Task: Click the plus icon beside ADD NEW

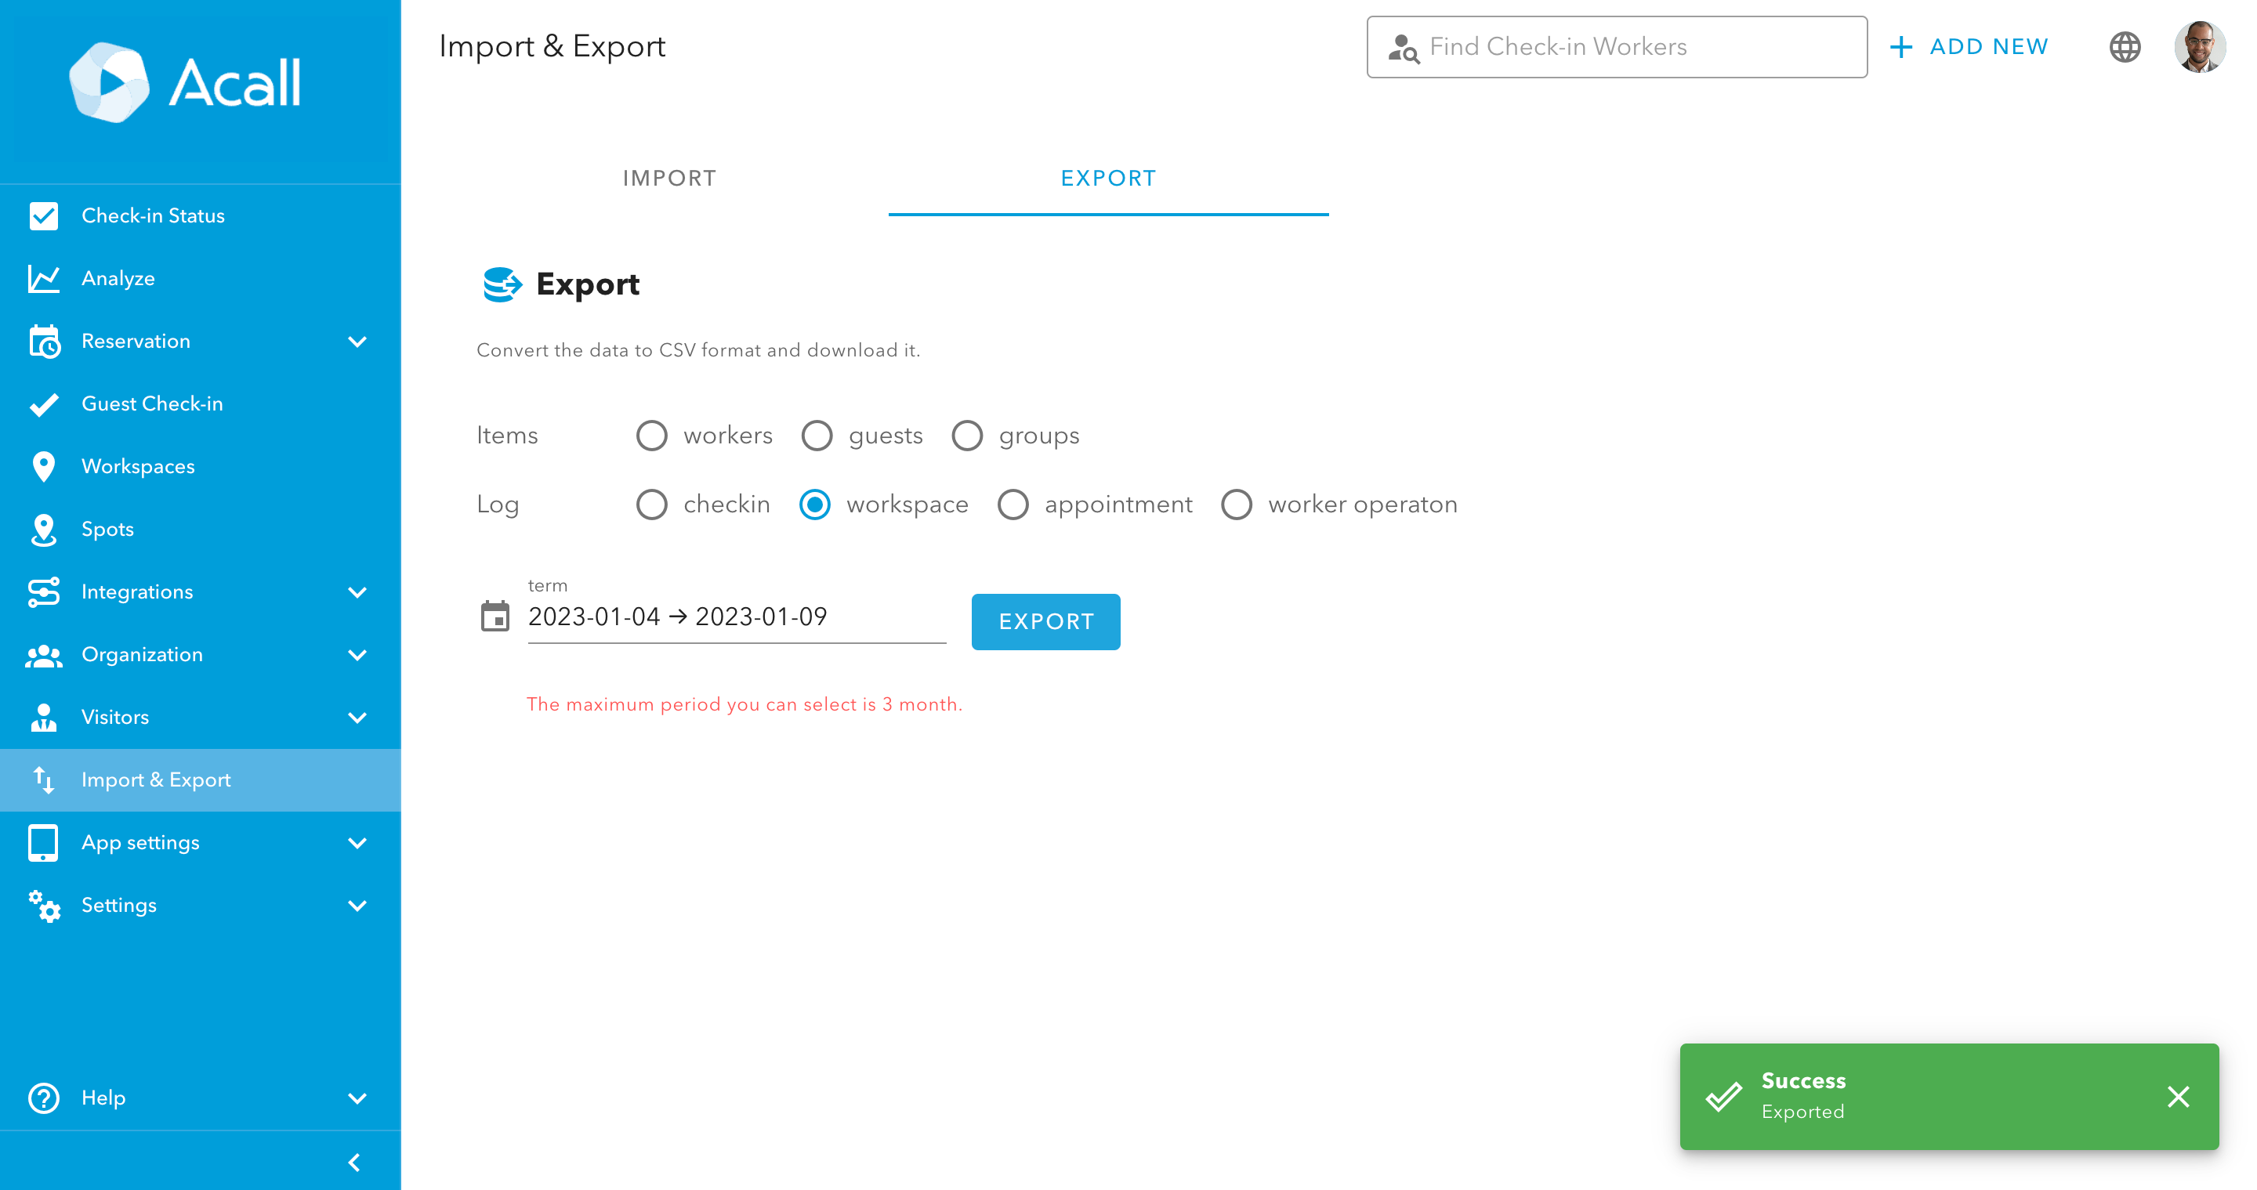Action: [x=1900, y=47]
